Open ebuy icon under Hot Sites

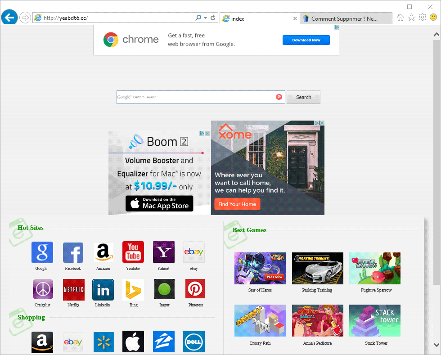pos(194,252)
